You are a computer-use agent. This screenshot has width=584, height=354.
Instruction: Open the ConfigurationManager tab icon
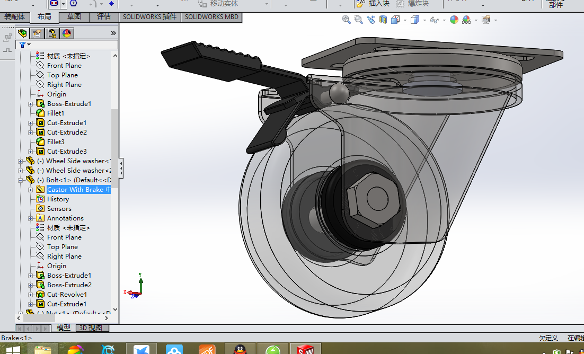click(x=52, y=33)
